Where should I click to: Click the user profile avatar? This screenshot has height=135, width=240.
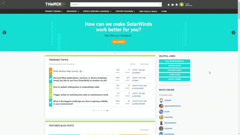click(x=181, y=4)
